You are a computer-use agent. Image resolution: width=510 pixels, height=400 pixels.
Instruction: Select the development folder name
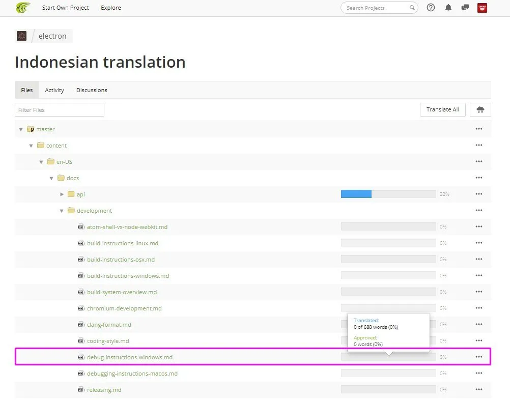coord(94,211)
